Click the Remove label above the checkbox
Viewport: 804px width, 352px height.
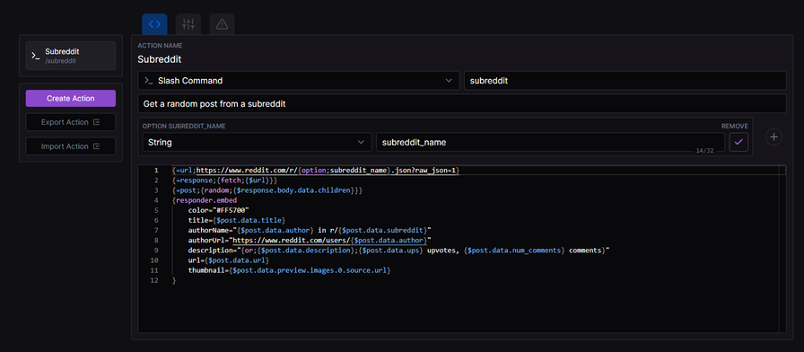tap(734, 127)
